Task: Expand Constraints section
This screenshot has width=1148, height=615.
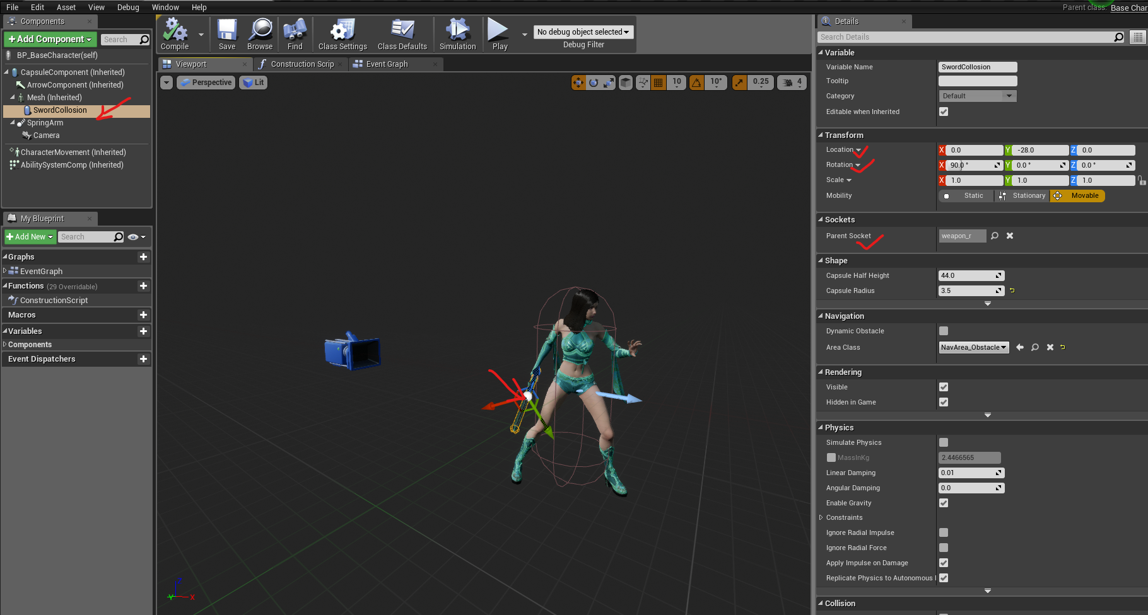Action: tap(821, 517)
